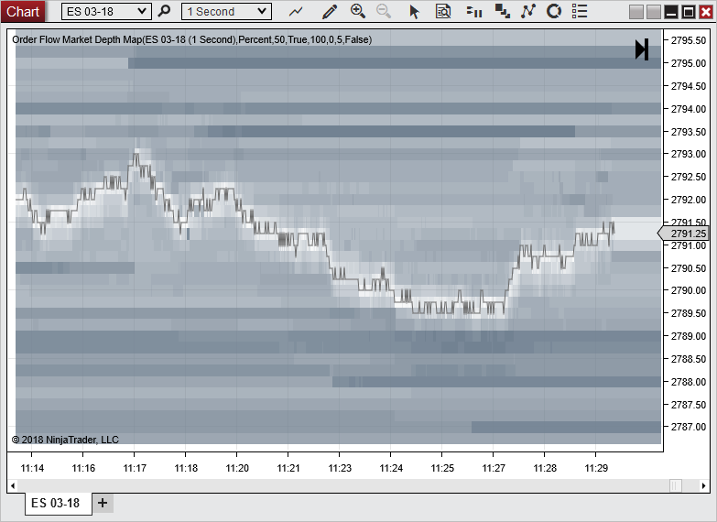Open the Indicators icon
The image size is (717, 522).
click(502, 11)
